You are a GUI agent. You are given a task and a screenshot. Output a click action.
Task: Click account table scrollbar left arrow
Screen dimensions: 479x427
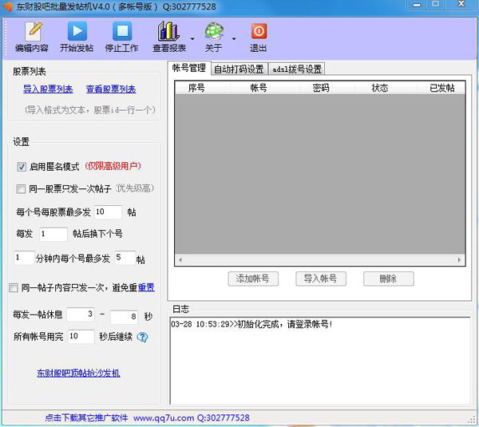(x=180, y=260)
